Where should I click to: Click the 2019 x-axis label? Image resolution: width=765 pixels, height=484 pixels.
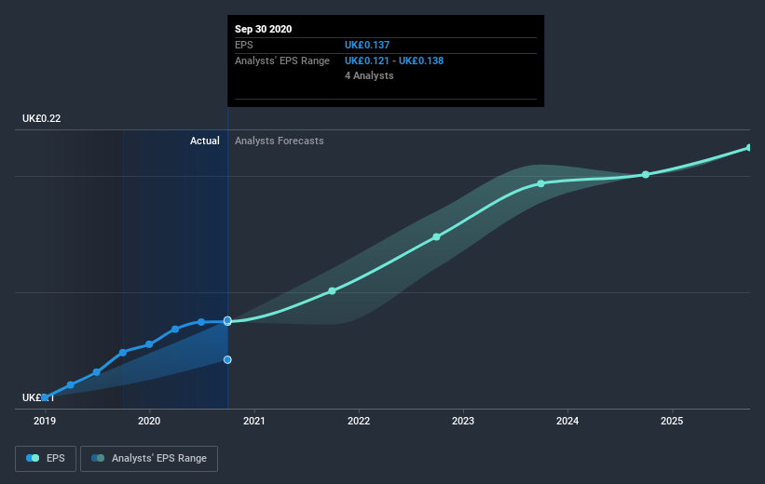click(x=45, y=421)
